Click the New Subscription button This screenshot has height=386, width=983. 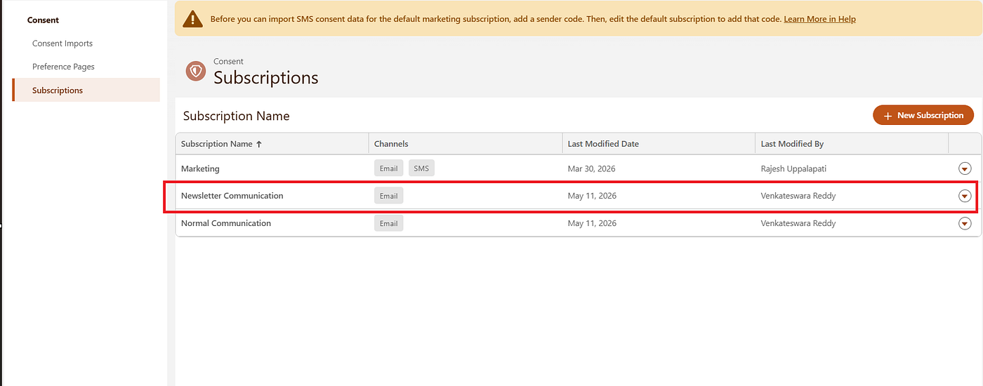tap(923, 115)
